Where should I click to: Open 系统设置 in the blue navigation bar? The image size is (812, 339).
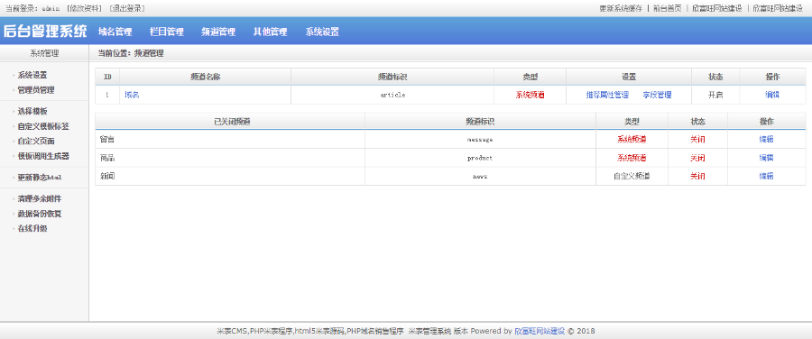point(321,32)
